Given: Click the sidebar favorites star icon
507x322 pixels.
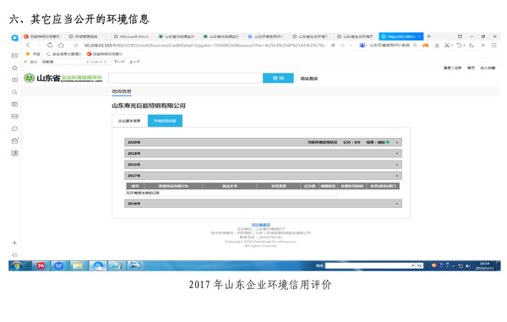Looking at the screenshot, I should coord(14,68).
